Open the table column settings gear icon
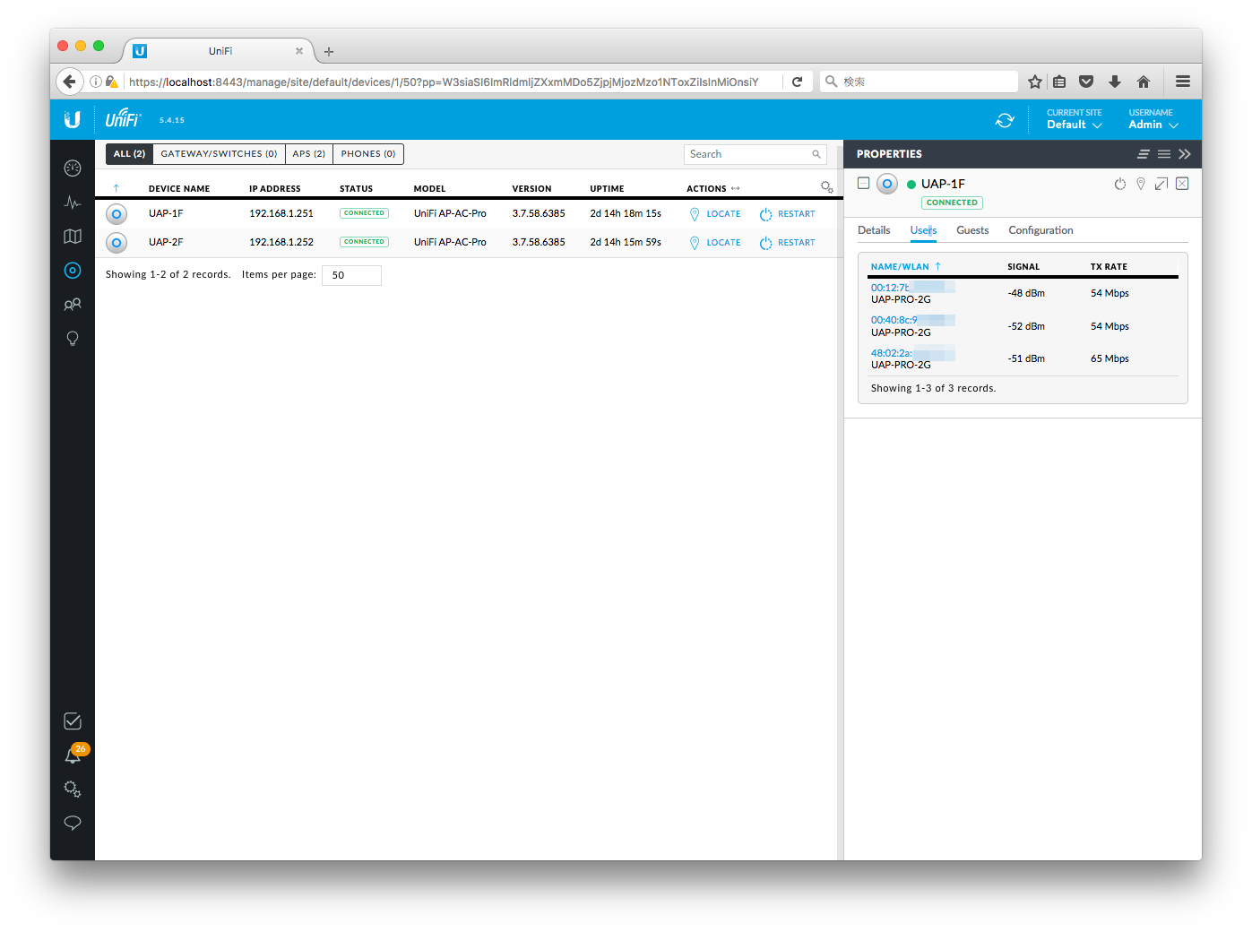This screenshot has height=932, width=1252. click(826, 187)
